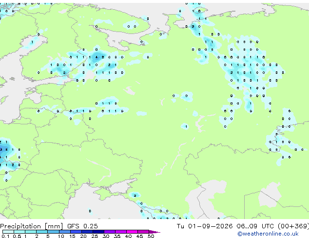Image resolution: width=309 pixels, height=238 pixels.
Task: Click the '(00+369)' forecast offset label
Action: (x=293, y=226)
